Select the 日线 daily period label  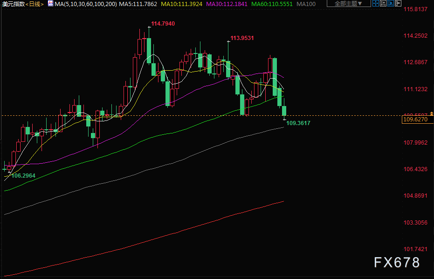click(34, 4)
